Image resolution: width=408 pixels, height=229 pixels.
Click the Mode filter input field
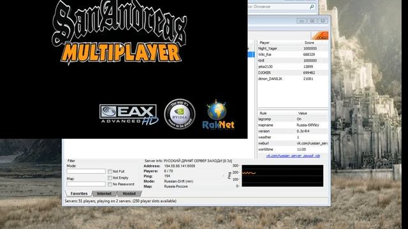click(x=86, y=171)
